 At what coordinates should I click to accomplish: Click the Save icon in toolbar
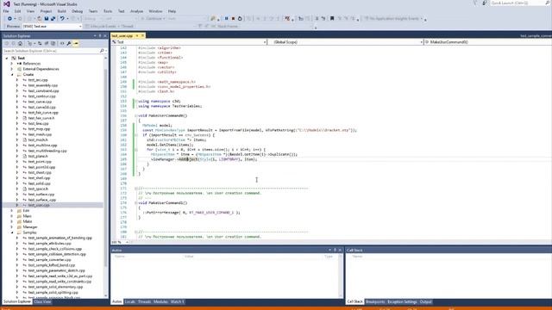(46, 19)
